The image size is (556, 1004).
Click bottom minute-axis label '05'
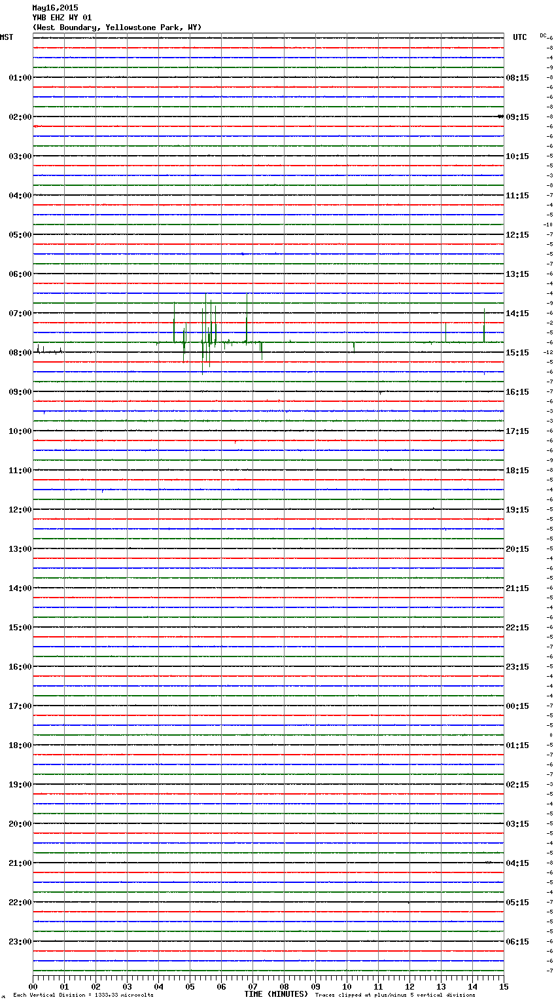190,986
